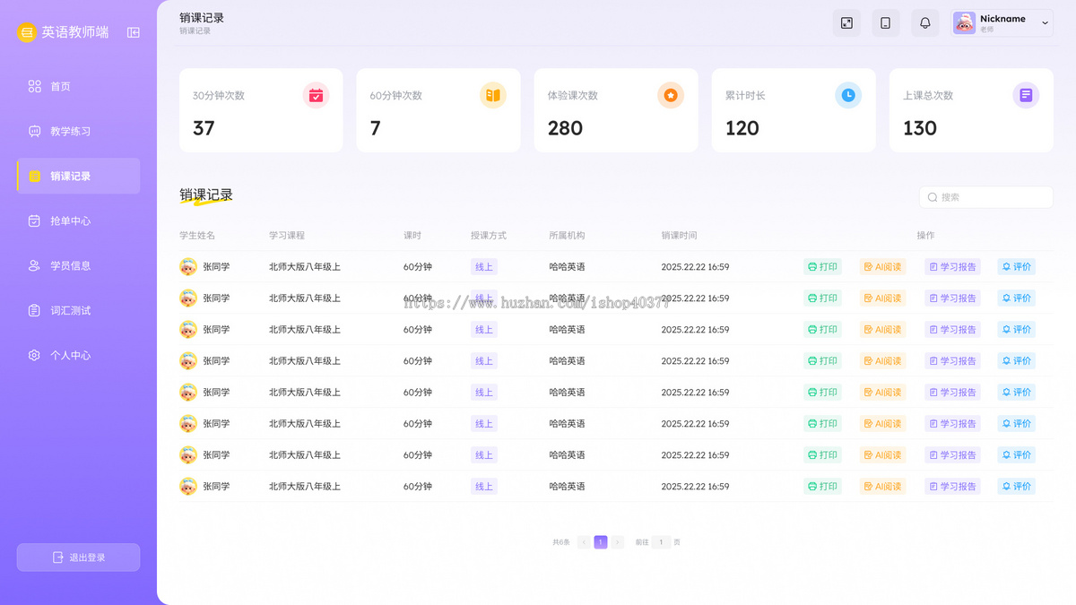This screenshot has height=605, width=1076.
Task: View 学习报告 for the first row
Action: (x=952, y=266)
